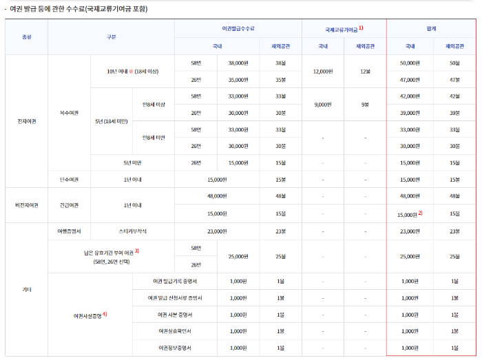Viewport: 482px width, 358px height.
Task: Select the '42불' total value
Action: pos(454,96)
